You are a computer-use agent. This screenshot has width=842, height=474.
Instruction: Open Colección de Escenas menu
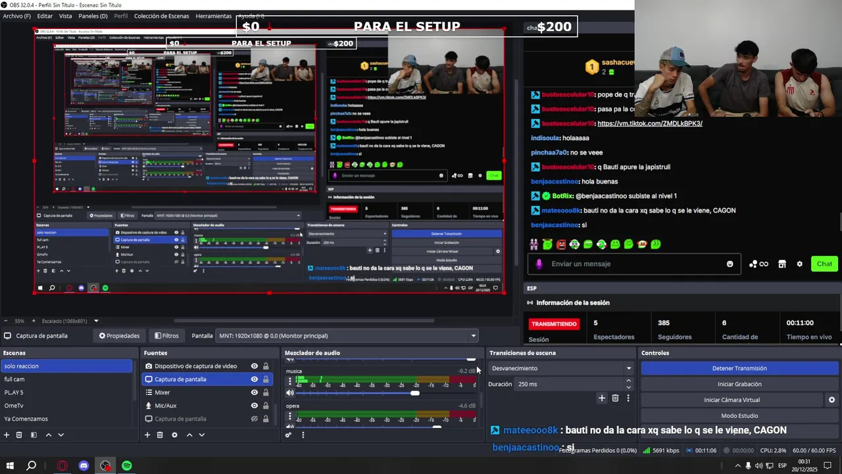(161, 16)
